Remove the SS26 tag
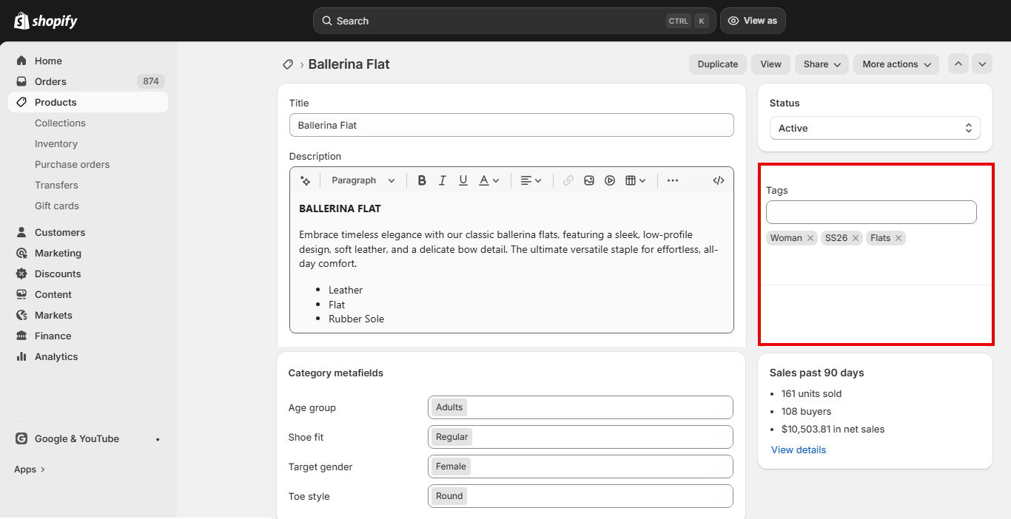 tap(856, 238)
